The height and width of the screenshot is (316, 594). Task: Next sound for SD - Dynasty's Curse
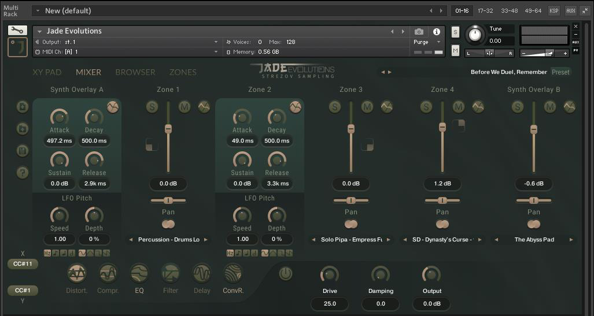(480, 240)
